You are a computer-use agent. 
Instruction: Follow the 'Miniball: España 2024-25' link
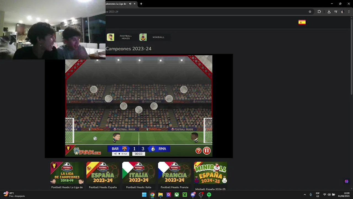(x=210, y=189)
